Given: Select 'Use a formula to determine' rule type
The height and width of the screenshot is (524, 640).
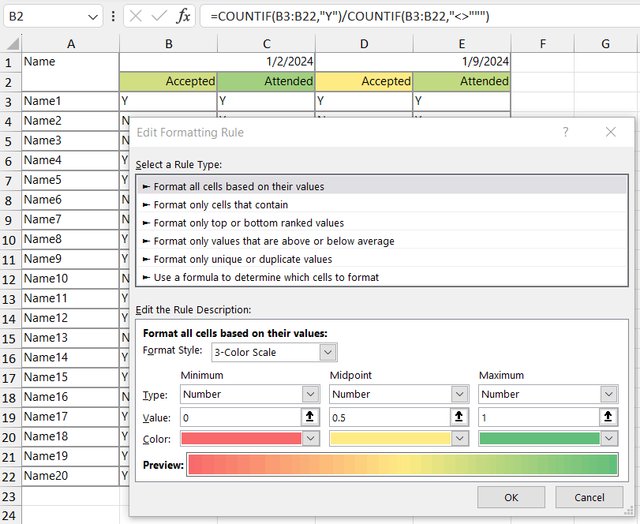Looking at the screenshot, I should [x=382, y=278].
